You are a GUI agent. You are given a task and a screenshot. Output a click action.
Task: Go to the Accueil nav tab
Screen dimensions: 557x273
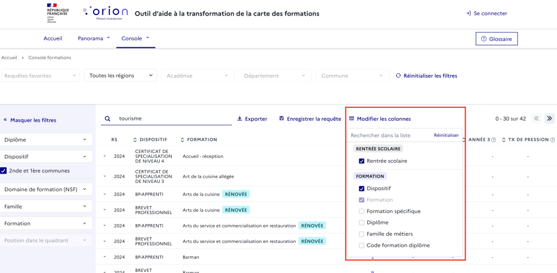53,38
